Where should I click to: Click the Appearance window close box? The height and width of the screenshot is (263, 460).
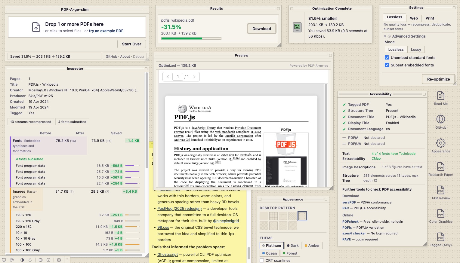(x=260, y=200)
